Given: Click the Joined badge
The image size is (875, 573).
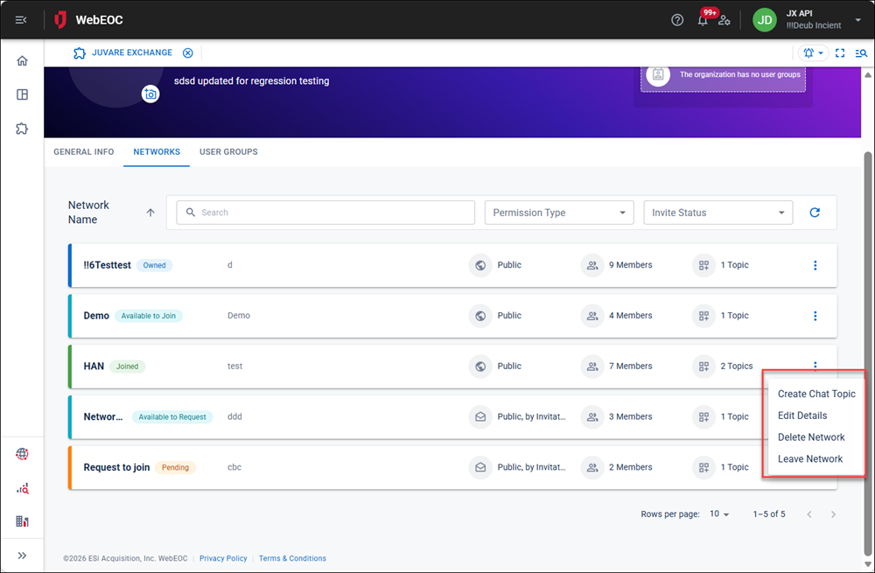Looking at the screenshot, I should tap(127, 367).
